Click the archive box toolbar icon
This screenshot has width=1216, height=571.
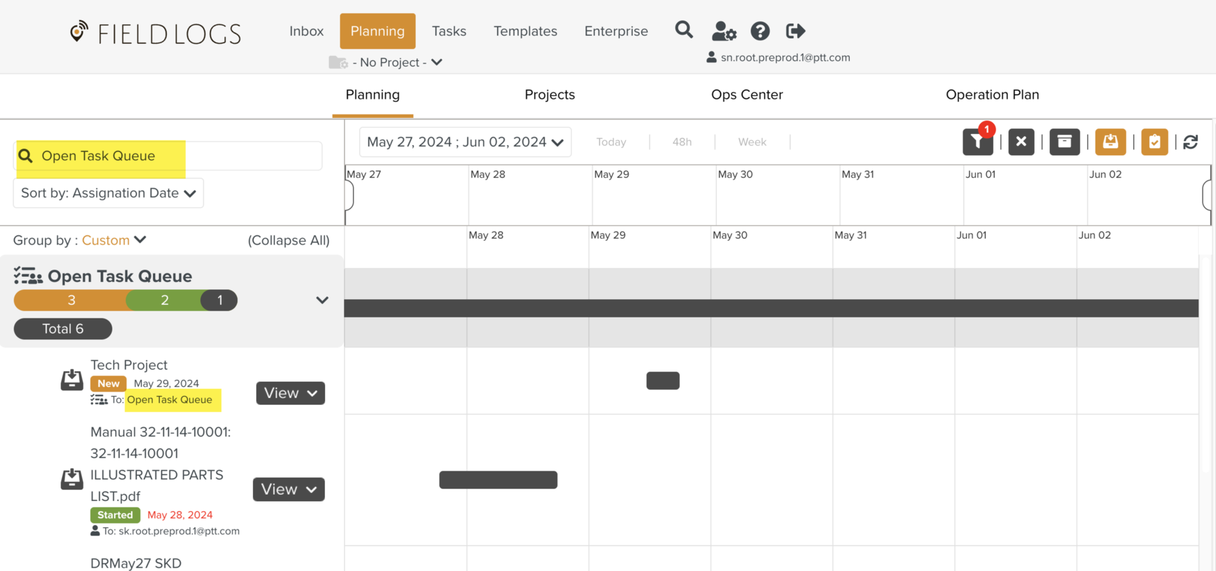click(x=1064, y=142)
